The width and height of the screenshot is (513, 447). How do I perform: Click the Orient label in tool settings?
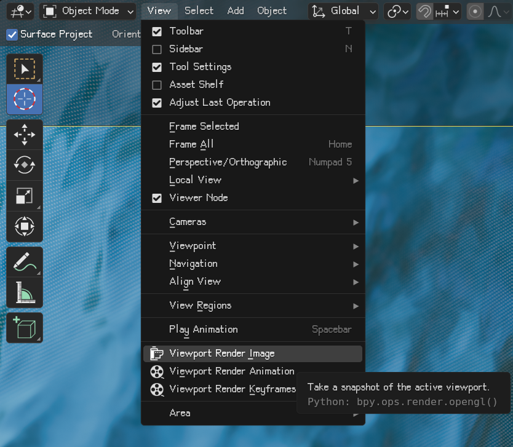click(126, 34)
